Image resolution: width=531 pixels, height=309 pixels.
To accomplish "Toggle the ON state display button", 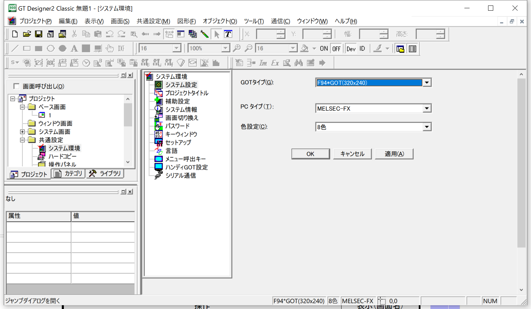I will coord(324,49).
